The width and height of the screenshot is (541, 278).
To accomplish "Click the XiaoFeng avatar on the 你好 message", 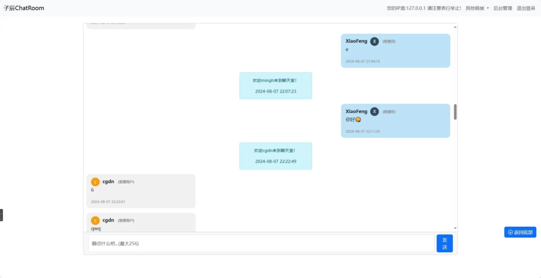I will click(x=374, y=111).
